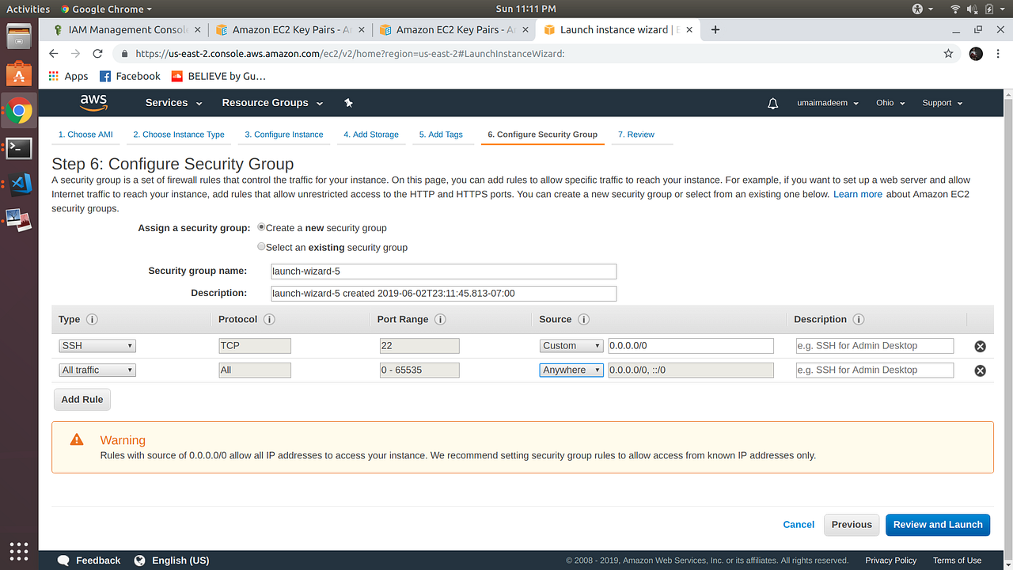Image resolution: width=1013 pixels, height=570 pixels.
Task: Click the Review and Launch button
Action: pyautogui.click(x=937, y=524)
